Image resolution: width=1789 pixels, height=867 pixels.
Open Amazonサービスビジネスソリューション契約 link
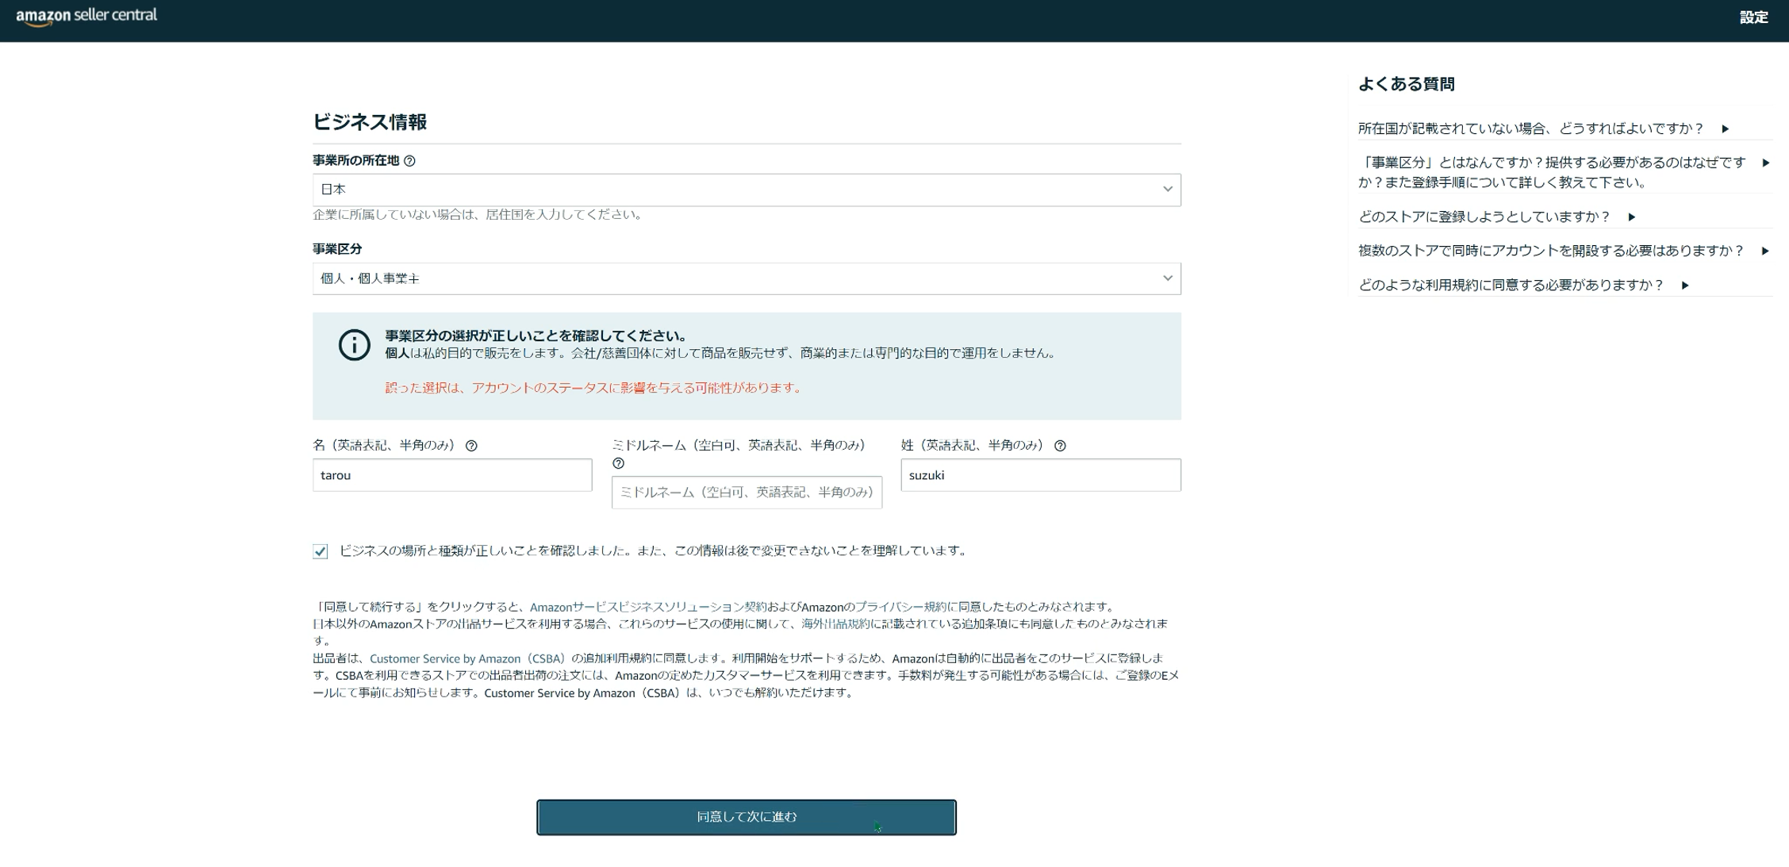(648, 607)
